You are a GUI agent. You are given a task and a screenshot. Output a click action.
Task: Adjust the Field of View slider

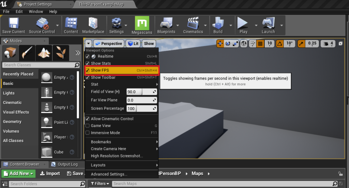coord(141,92)
